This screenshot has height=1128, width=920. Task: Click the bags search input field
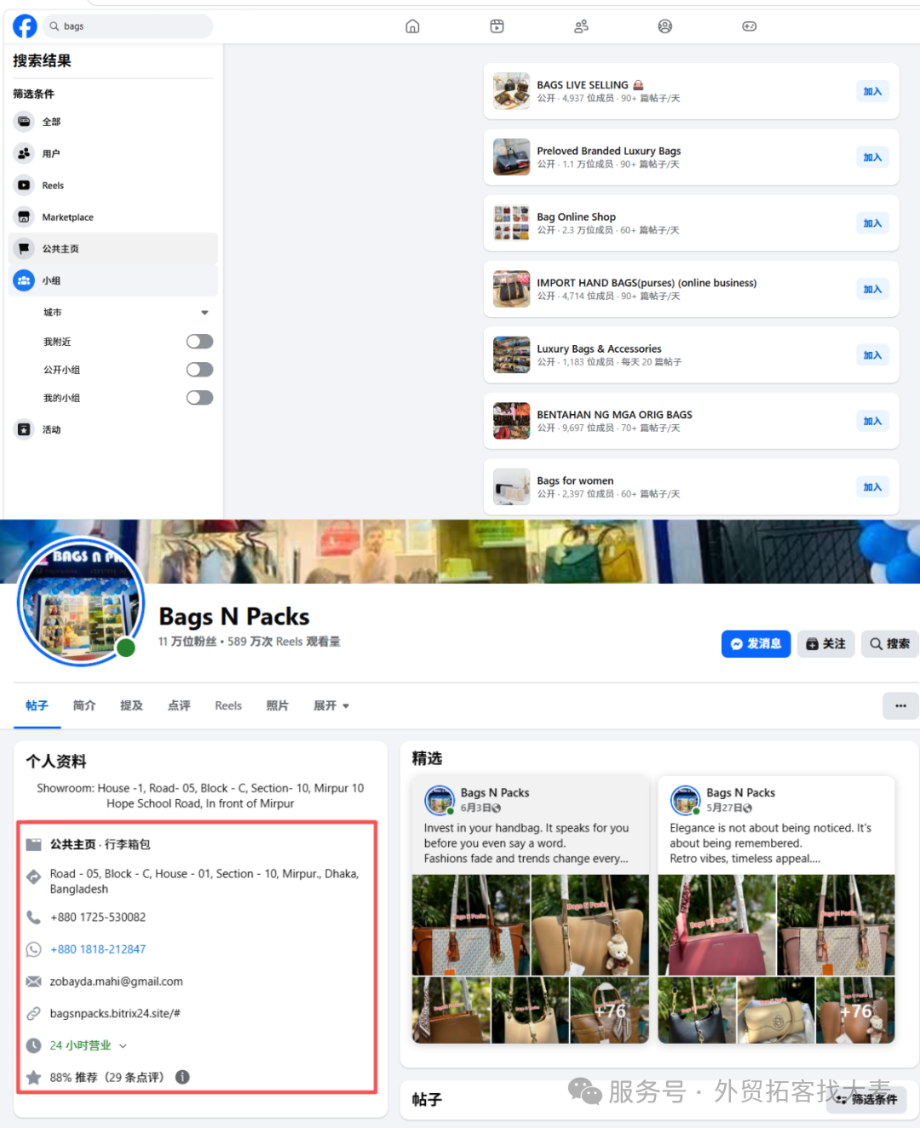tap(128, 26)
